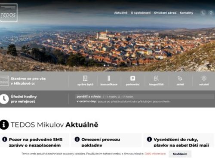
Task: Click small TEDOS logo in grey services bar
Action: [4, 81]
